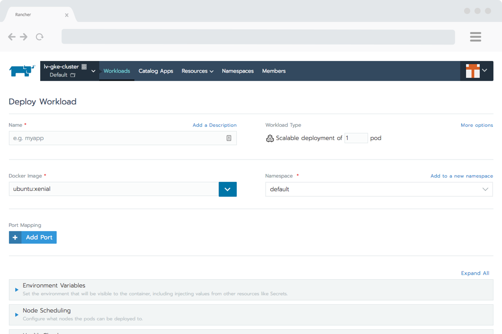Click the project folder icon beside Default
Screen dimensions: 502x334
pyautogui.click(x=73, y=75)
